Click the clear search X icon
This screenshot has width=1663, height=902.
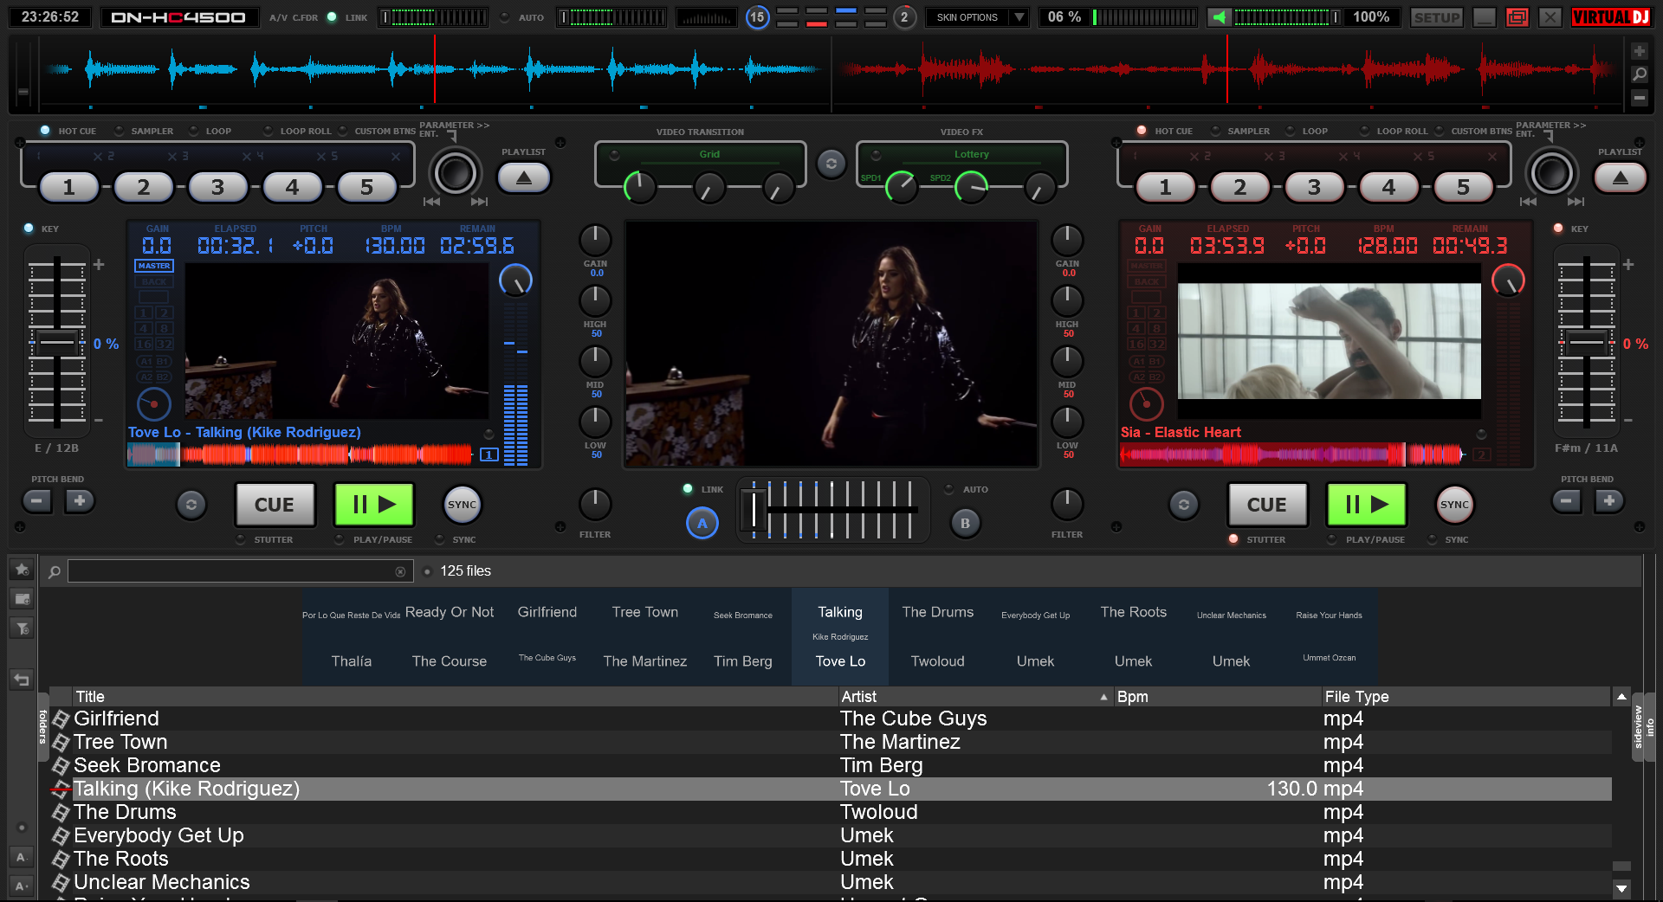click(400, 571)
